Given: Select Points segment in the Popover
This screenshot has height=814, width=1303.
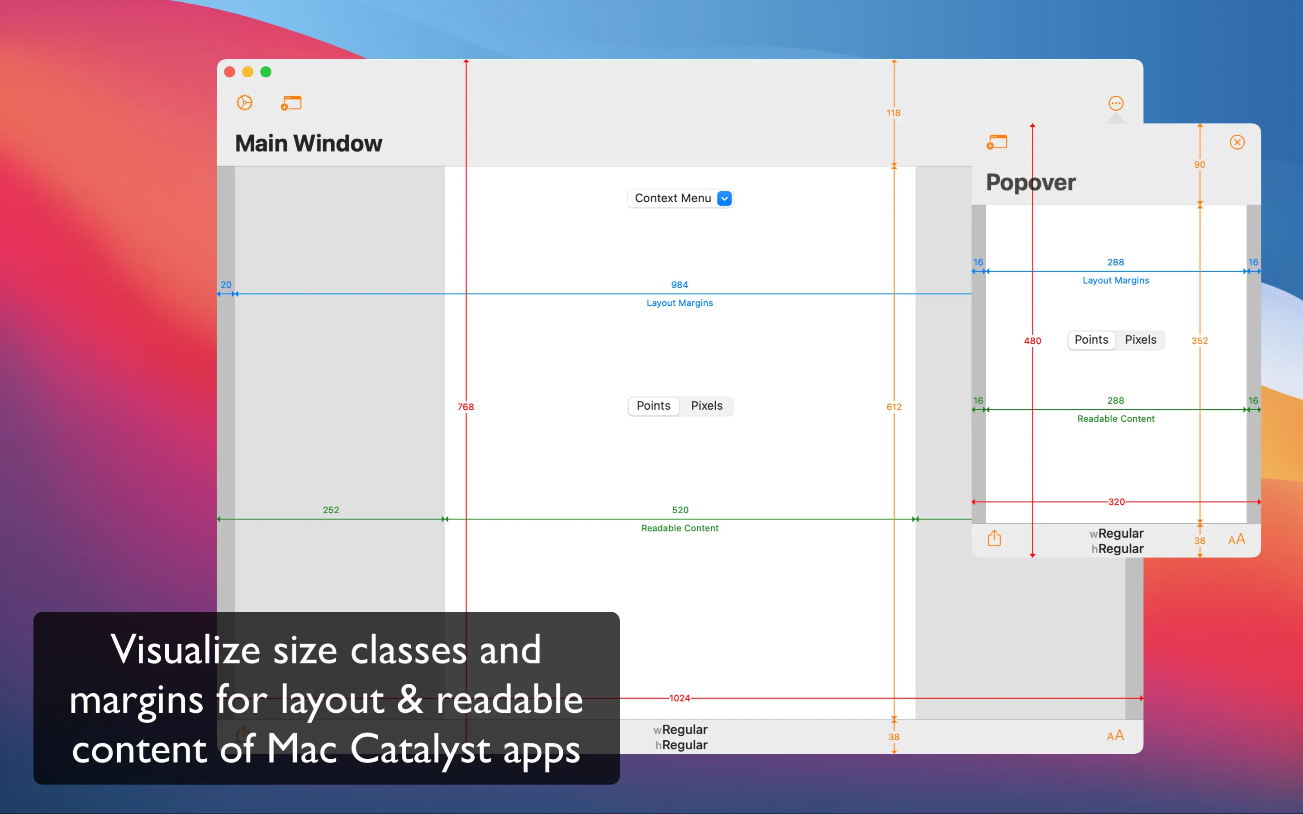Looking at the screenshot, I should [1091, 340].
